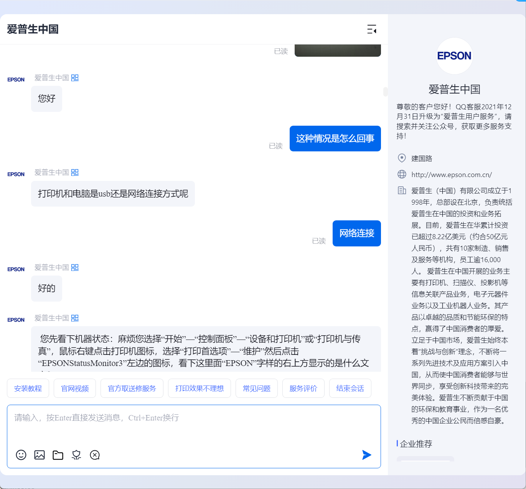Viewport: 526px width, 489px height.
Task: Click EPSON avatar beside 您好 message
Action: [16, 80]
